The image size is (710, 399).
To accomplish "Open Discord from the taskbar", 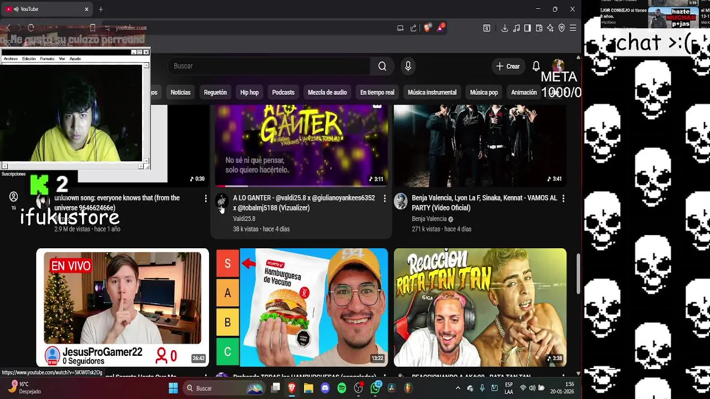I will tap(325, 388).
